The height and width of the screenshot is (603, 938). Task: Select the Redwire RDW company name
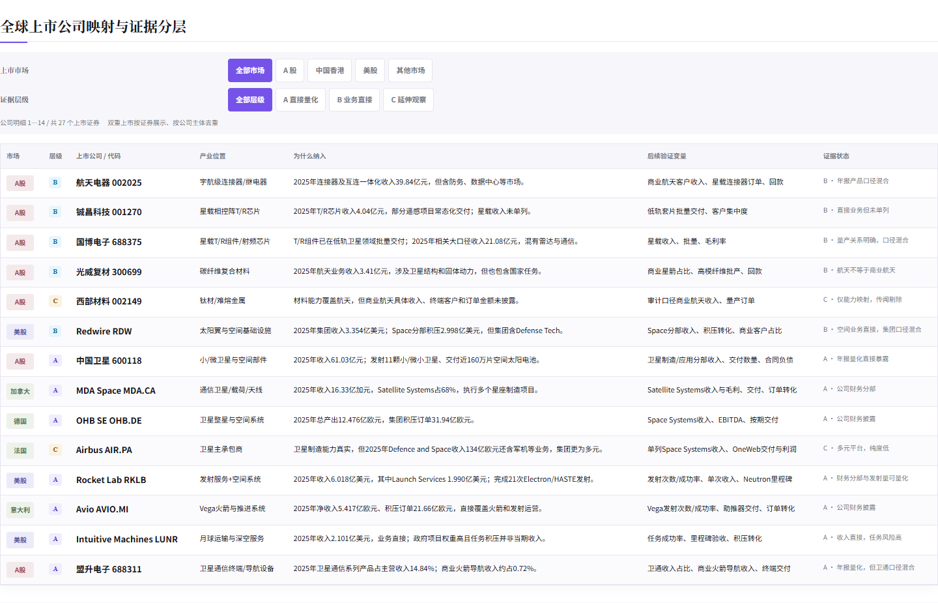pyautogui.click(x=104, y=331)
